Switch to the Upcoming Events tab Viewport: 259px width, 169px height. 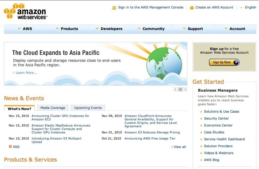pyautogui.click(x=88, y=108)
